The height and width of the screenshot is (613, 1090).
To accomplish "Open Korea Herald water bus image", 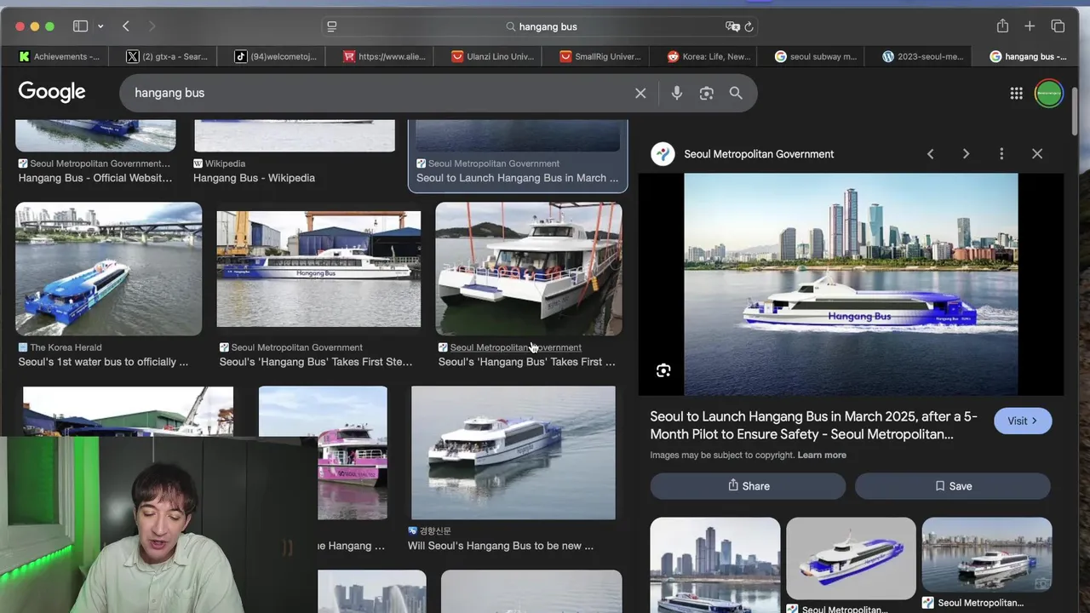I will pos(109,269).
